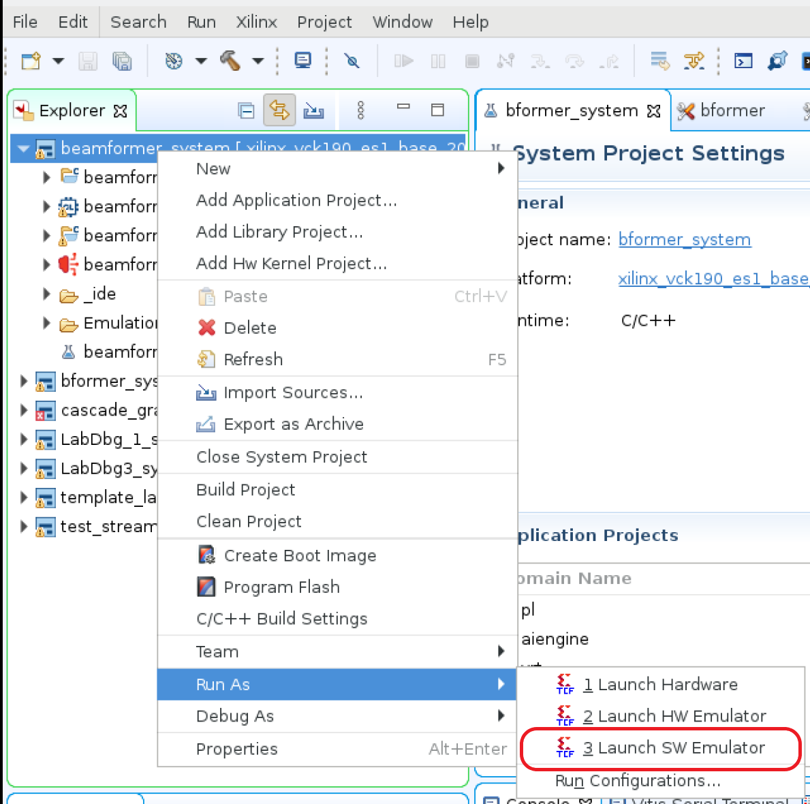Image resolution: width=810 pixels, height=804 pixels.
Task: Click the Save All toolbar icon
Action: pos(122,61)
